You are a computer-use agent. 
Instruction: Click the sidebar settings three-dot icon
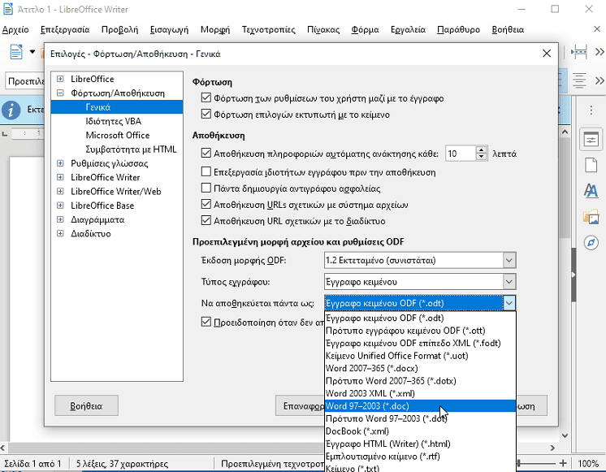coord(591,109)
